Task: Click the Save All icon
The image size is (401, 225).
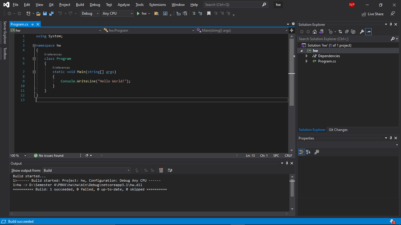Action: coord(51,13)
